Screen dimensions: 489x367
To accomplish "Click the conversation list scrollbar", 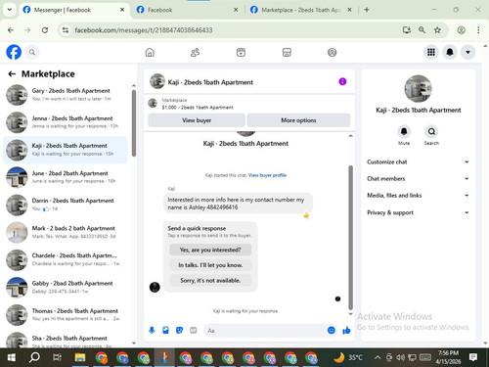I will pos(134,123).
